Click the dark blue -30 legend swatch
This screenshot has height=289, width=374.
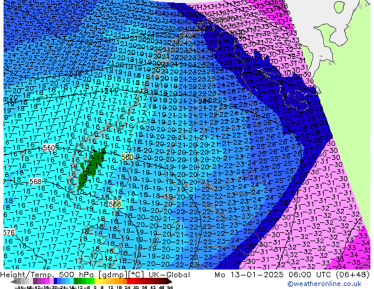tap(55, 281)
